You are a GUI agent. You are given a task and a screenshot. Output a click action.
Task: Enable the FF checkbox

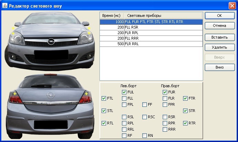[x=144, y=104]
